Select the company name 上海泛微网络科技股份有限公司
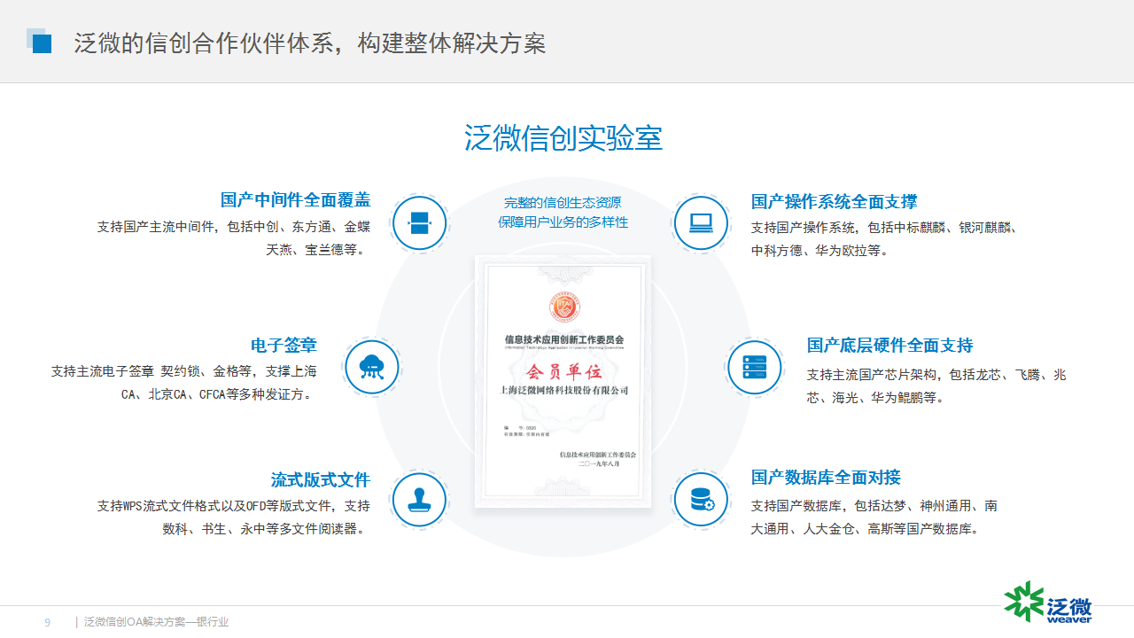 pyautogui.click(x=564, y=390)
